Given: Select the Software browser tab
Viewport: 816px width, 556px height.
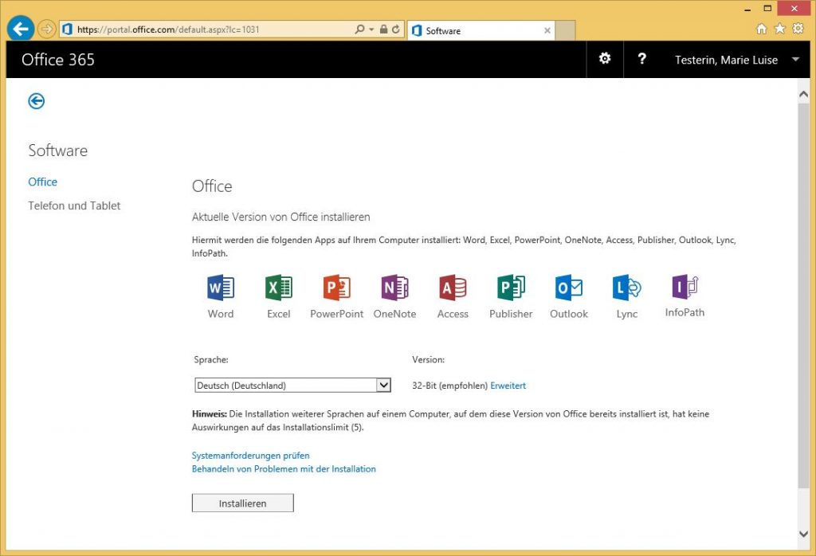Looking at the screenshot, I should point(481,31).
